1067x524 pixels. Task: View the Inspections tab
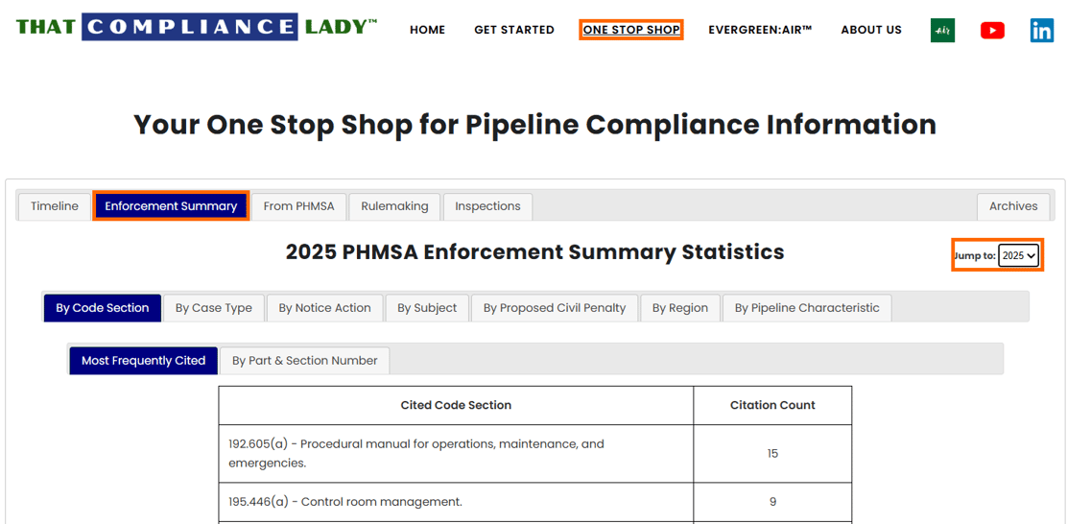[487, 206]
